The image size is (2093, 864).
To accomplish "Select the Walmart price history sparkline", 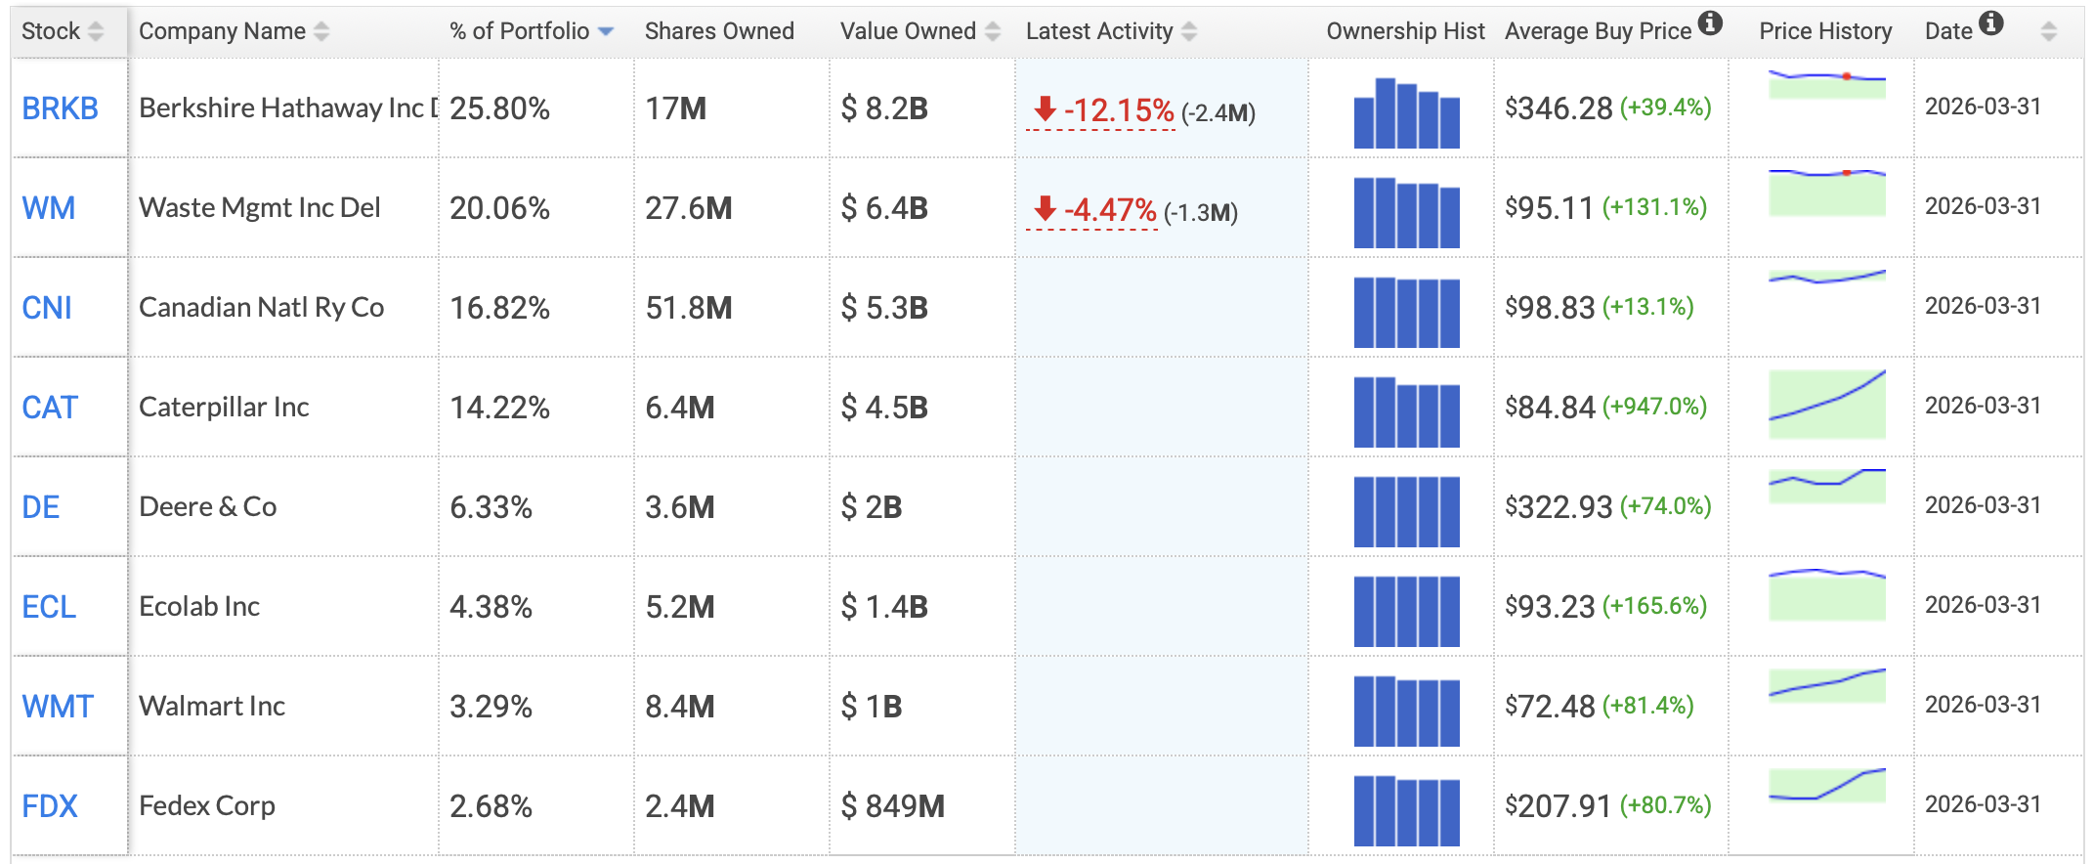I will [1827, 685].
